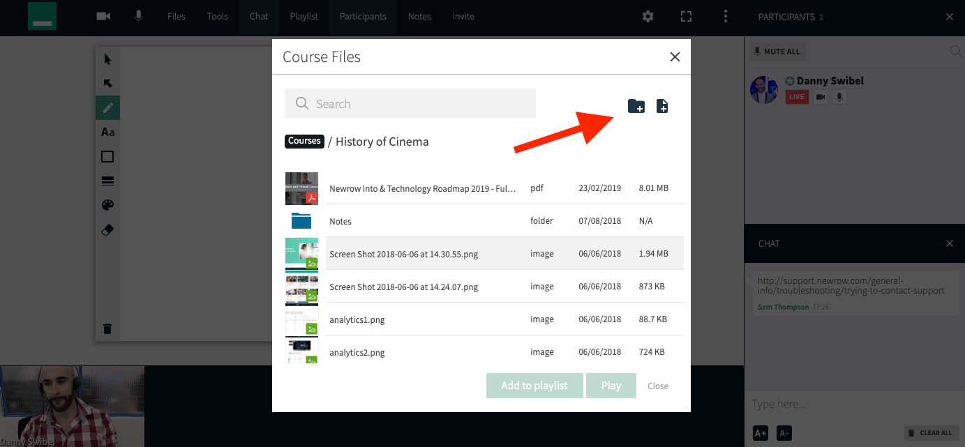Upload a new file in Course Files

(662, 106)
